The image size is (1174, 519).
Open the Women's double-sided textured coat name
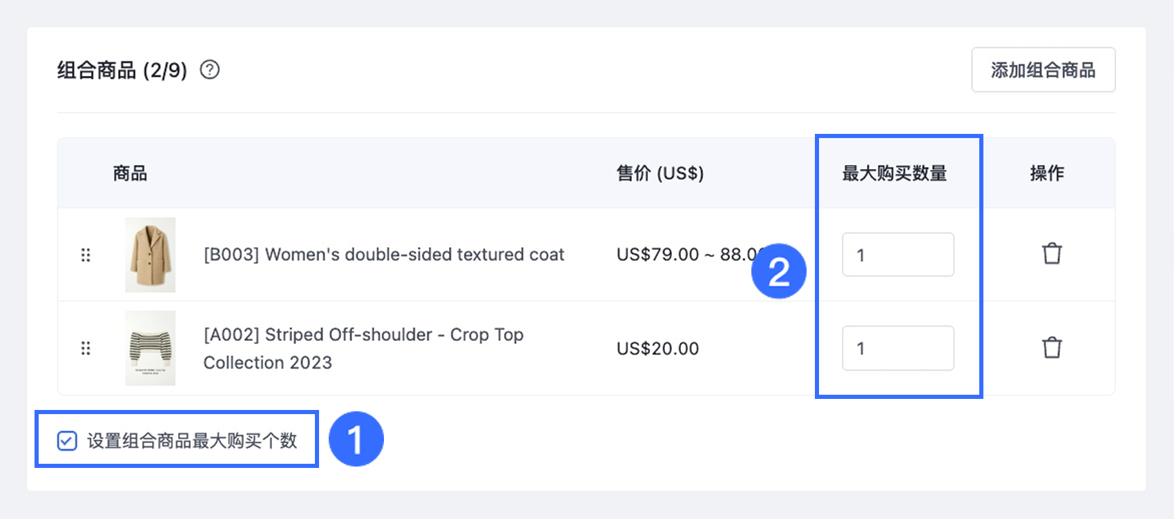click(383, 255)
